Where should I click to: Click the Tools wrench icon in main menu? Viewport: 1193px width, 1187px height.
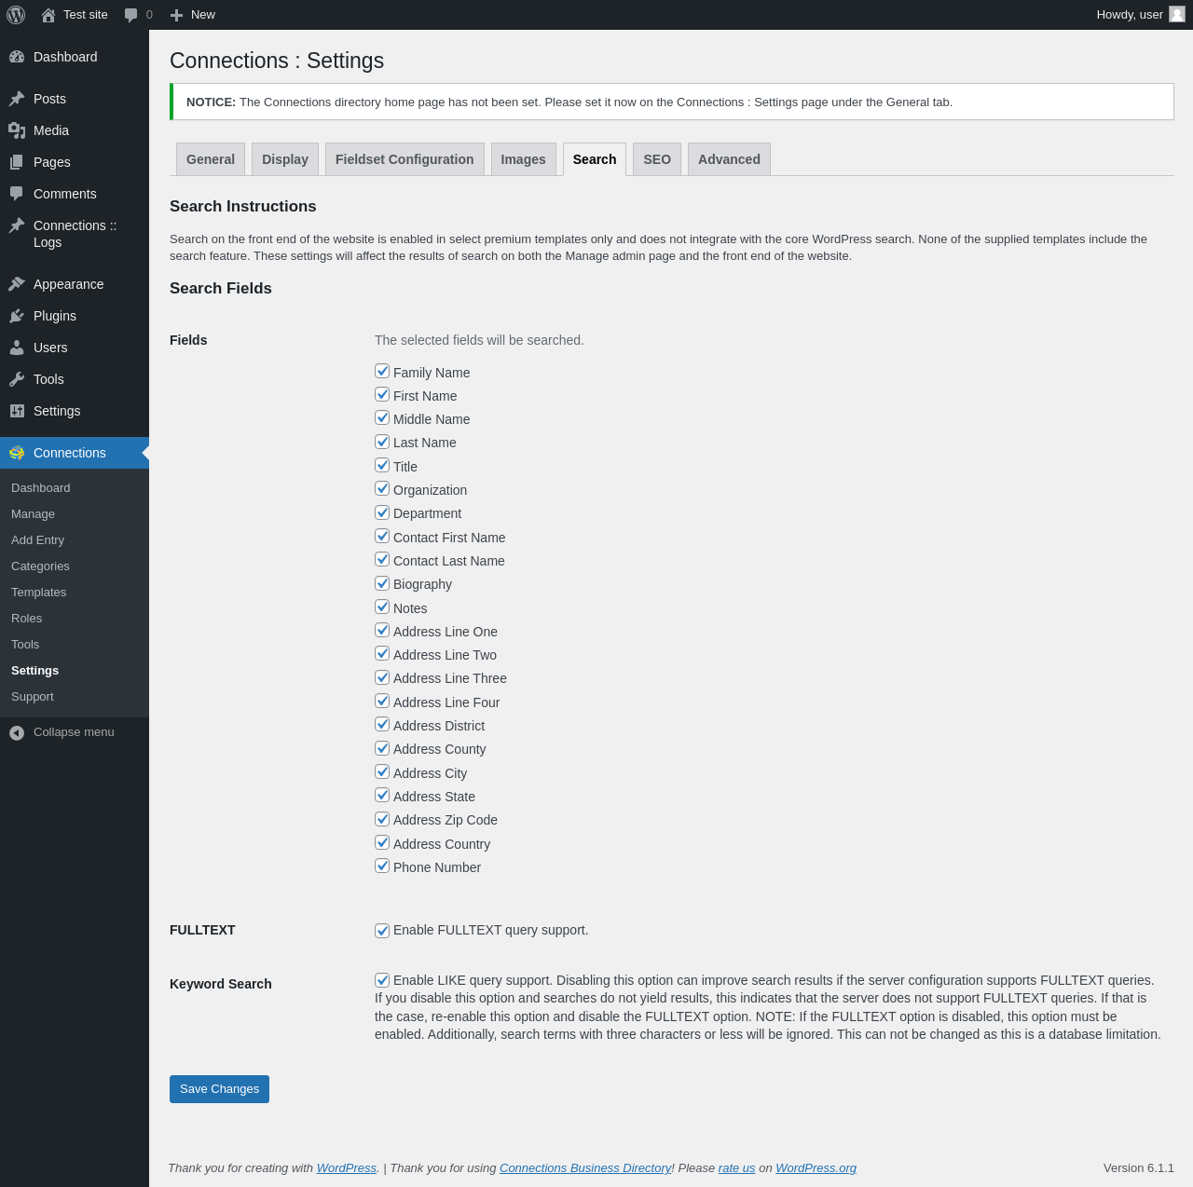tap(17, 379)
